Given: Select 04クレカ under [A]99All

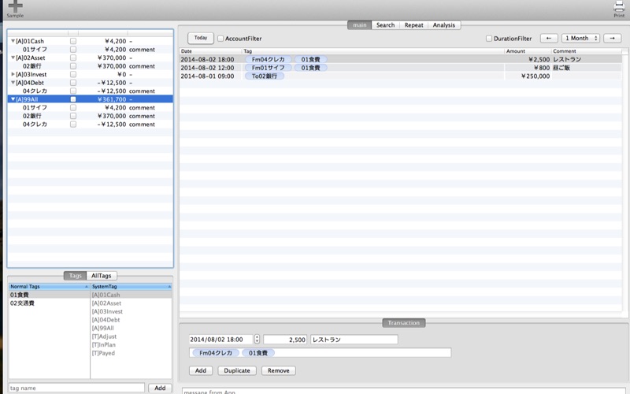Looking at the screenshot, I should (91, 125).
